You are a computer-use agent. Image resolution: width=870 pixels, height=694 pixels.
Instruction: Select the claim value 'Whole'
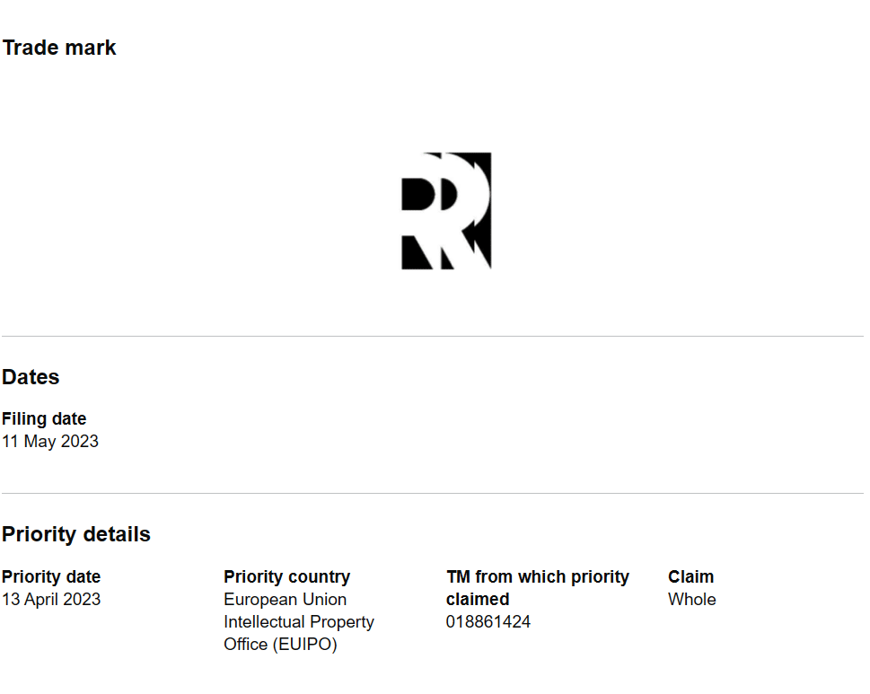tap(691, 600)
